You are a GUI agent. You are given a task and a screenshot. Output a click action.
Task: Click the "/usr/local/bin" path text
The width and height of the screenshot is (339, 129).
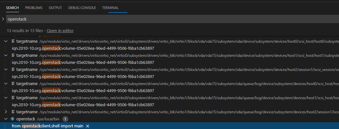(49, 119)
